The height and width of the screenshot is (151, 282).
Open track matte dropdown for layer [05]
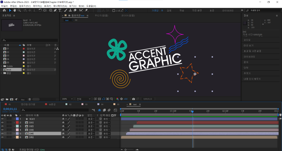pos(107,137)
